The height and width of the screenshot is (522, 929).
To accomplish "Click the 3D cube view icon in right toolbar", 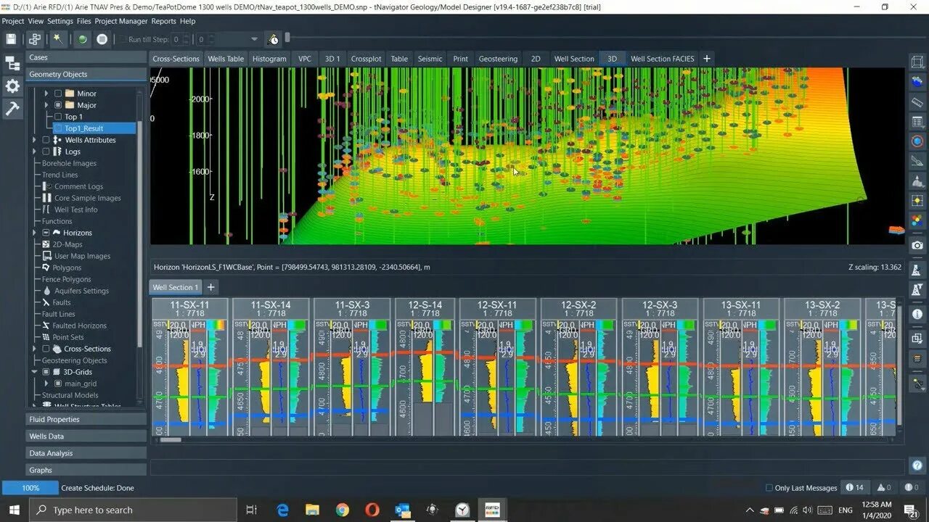I will click(x=917, y=64).
